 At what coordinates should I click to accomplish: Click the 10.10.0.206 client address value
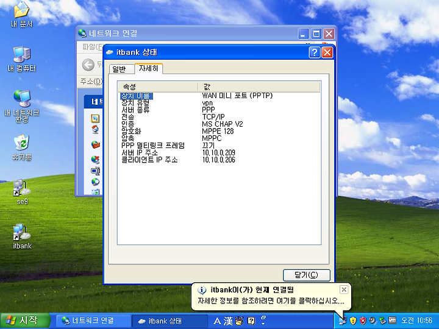[x=218, y=160]
